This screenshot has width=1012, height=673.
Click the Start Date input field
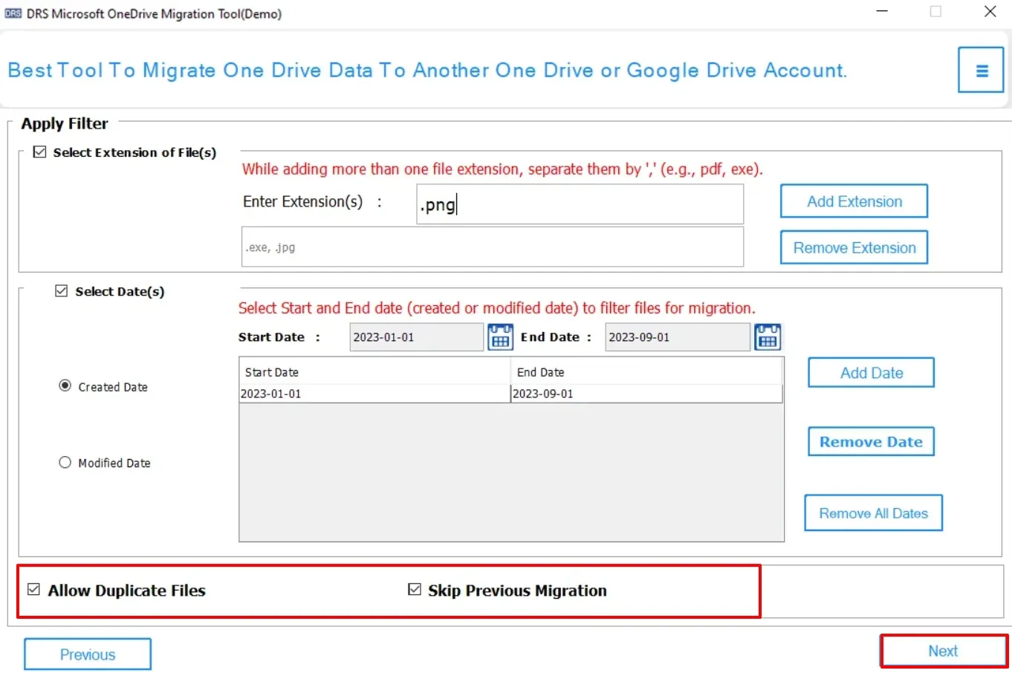point(416,337)
